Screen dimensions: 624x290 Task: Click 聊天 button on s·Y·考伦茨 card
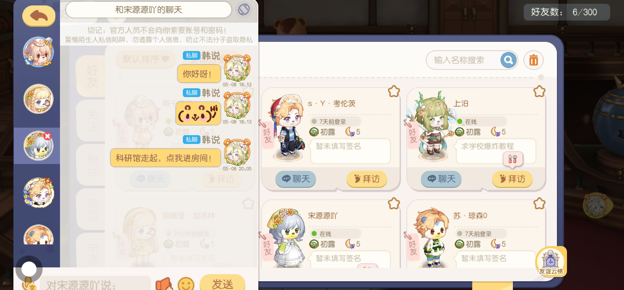pos(296,179)
